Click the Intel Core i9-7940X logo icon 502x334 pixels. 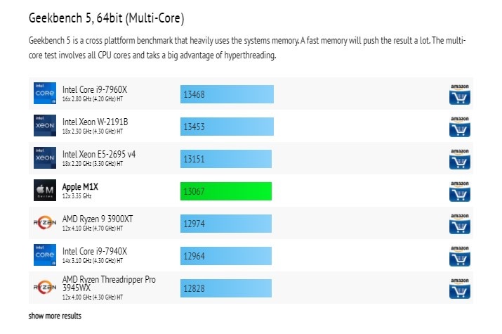pyautogui.click(x=45, y=255)
